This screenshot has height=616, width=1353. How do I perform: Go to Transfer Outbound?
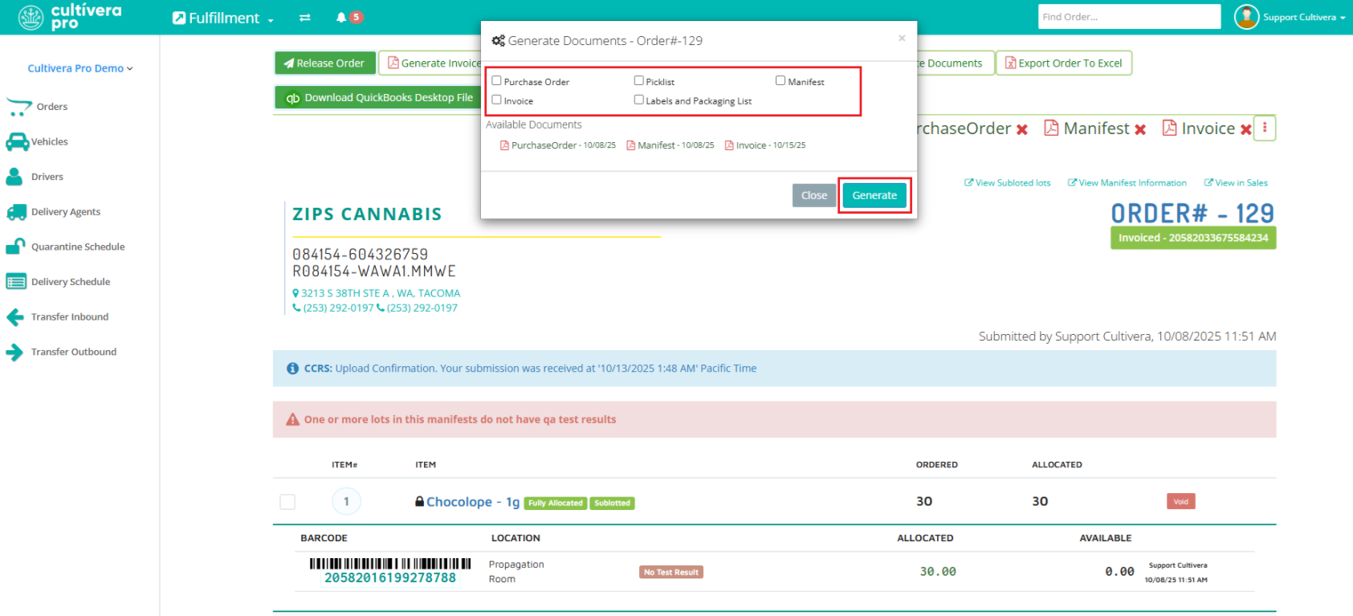pyautogui.click(x=74, y=352)
